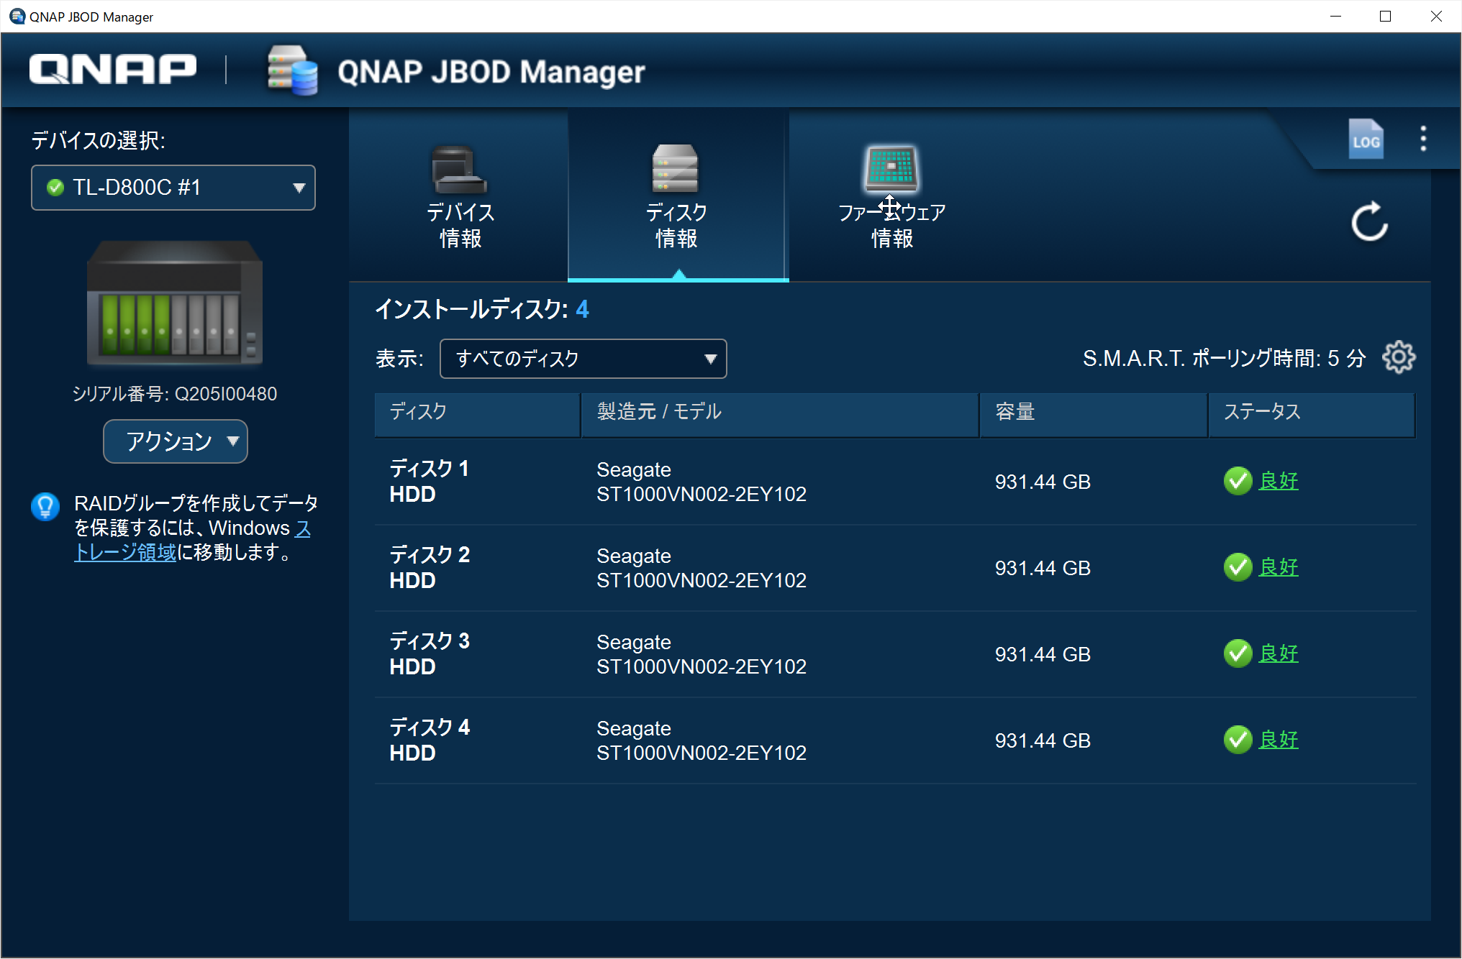The image size is (1462, 959).
Task: Click the QNAP JBOD Manager logo icon
Action: pos(291,70)
